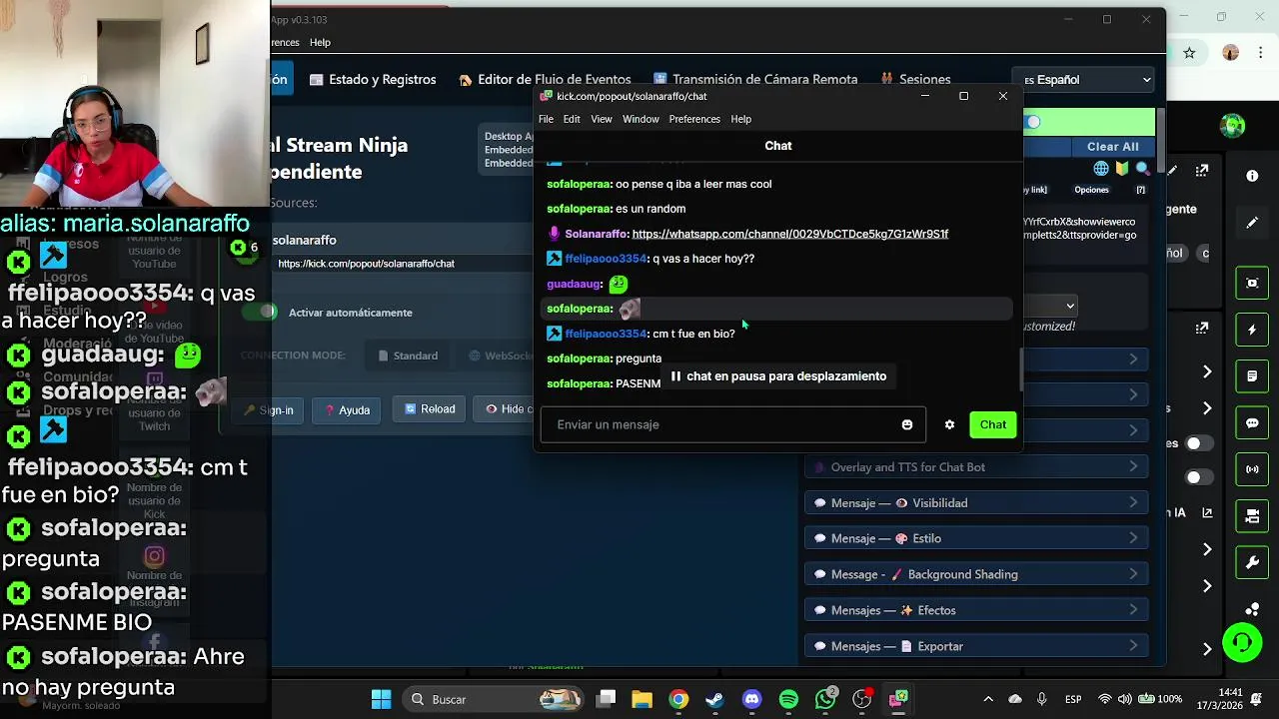Screen dimensions: 1279x719
Task: Open Google Chrome from the taskbar
Action: click(678, 699)
